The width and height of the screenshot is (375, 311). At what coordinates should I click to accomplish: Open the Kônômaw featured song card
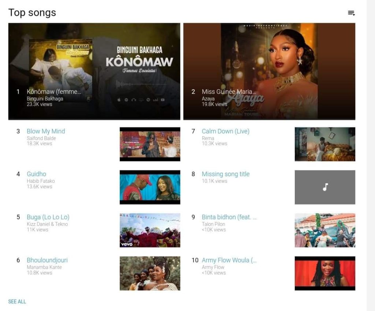[94, 71]
